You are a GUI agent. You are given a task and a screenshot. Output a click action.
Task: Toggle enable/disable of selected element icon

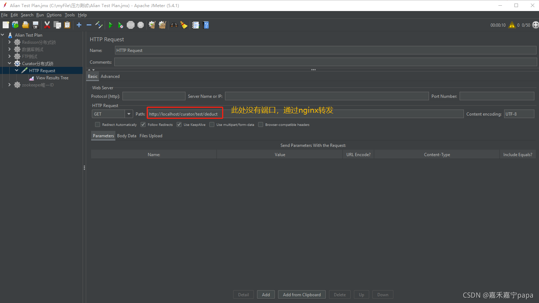pos(99,25)
